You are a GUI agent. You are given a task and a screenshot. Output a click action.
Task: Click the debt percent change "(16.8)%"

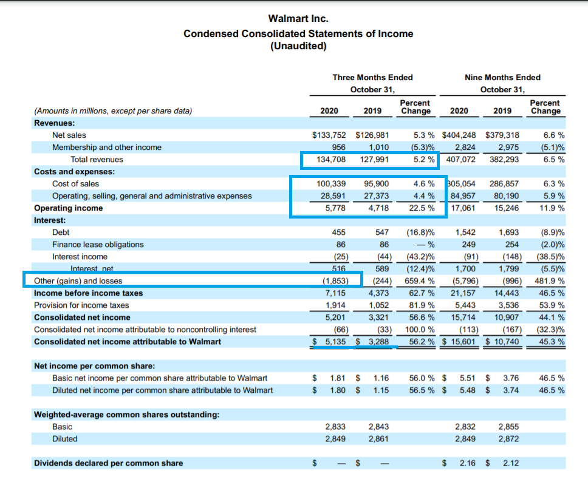421,233
